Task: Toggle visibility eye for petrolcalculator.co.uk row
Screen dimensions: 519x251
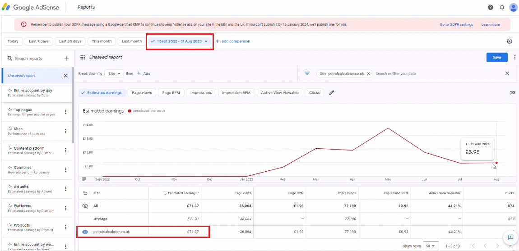Action: click(x=85, y=232)
